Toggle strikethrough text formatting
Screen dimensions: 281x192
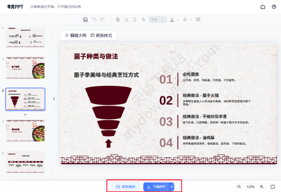coord(143,20)
